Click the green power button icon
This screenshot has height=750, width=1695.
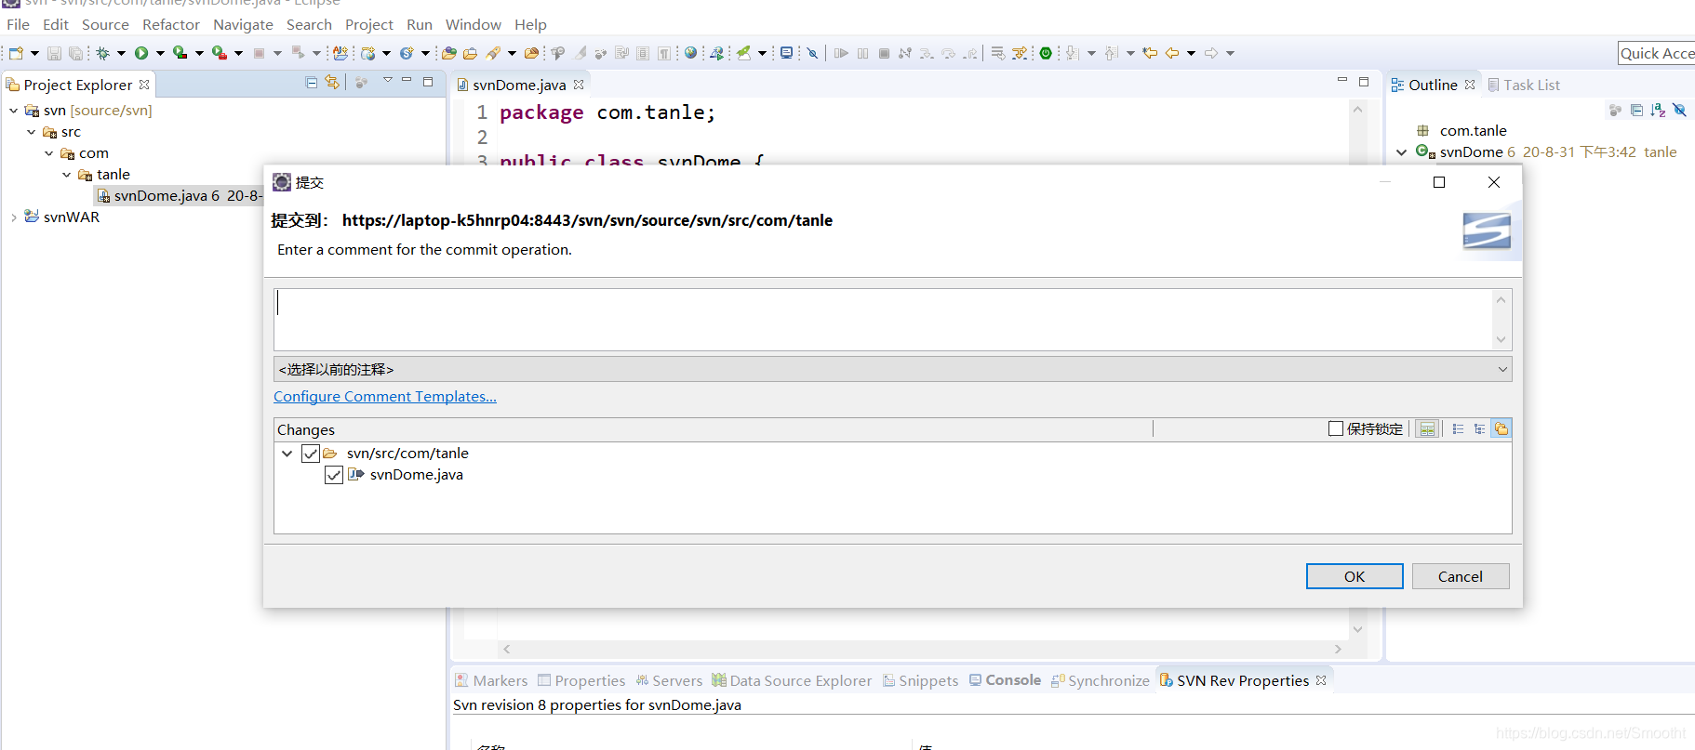[x=1046, y=53]
